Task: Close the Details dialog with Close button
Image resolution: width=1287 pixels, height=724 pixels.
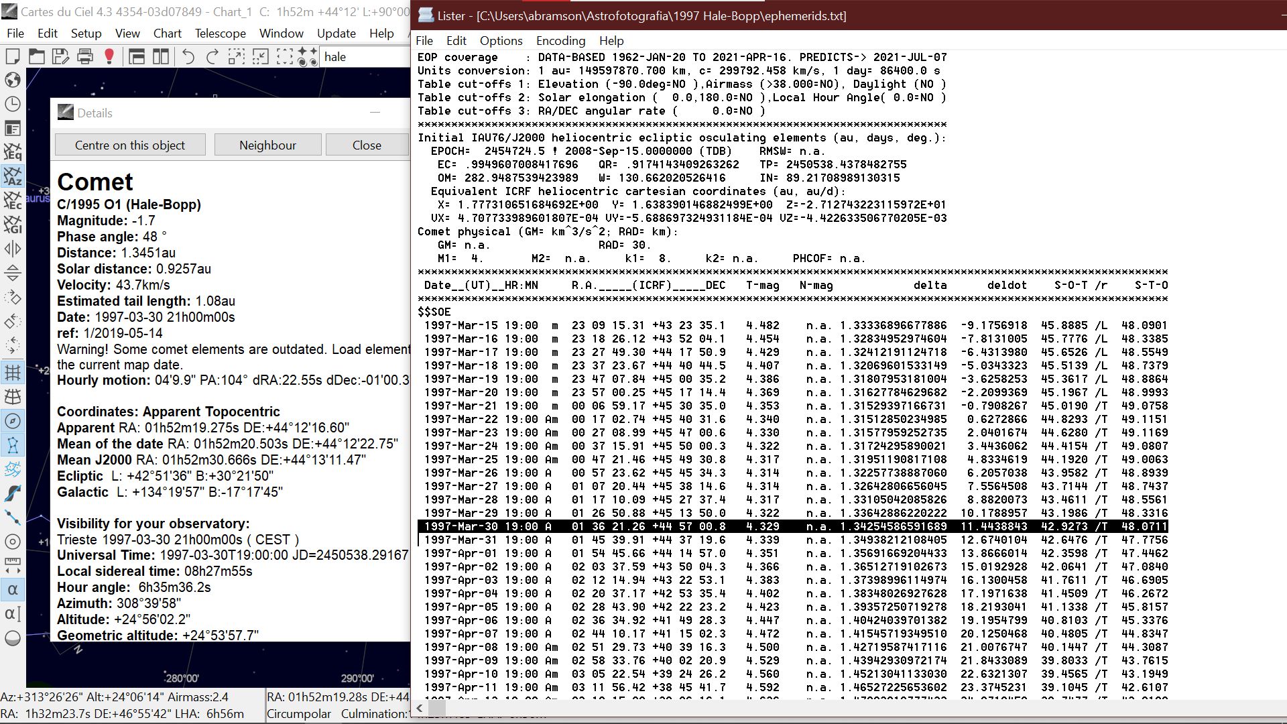Action: coord(367,145)
